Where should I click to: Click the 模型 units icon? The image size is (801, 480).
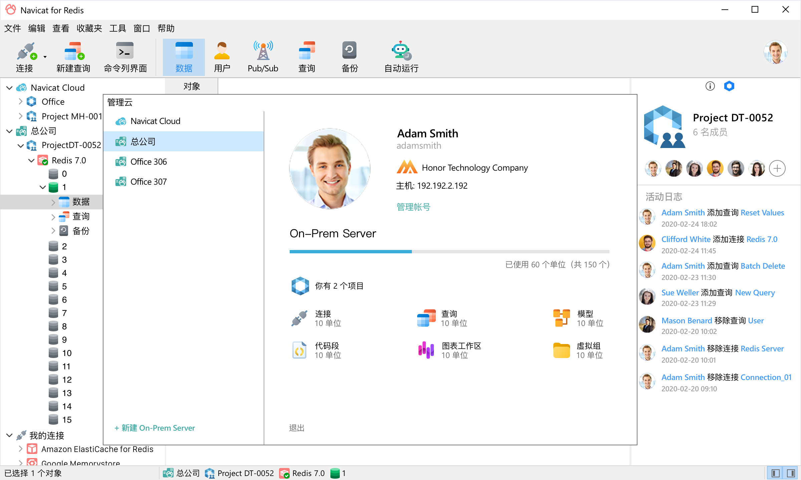pyautogui.click(x=561, y=318)
